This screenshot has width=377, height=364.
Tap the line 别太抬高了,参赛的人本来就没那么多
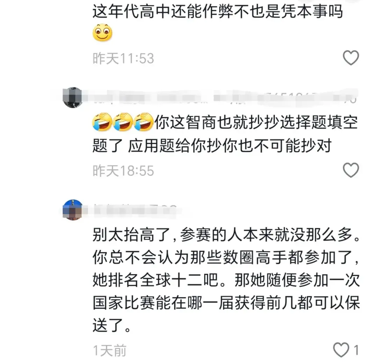(x=226, y=235)
